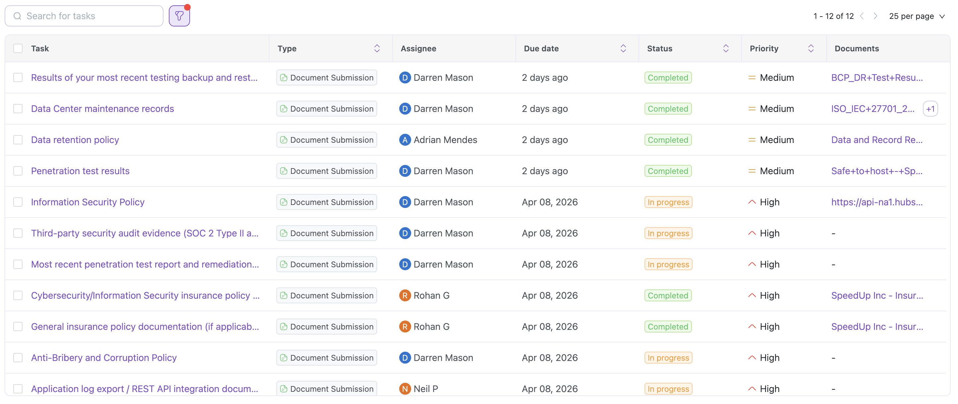Sort tasks by Due date arrows
Image resolution: width=958 pixels, height=404 pixels.
point(623,48)
